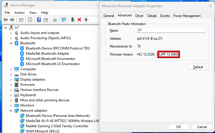
Task: Click the Properties toolbar icon
Action: tap(30, 20)
